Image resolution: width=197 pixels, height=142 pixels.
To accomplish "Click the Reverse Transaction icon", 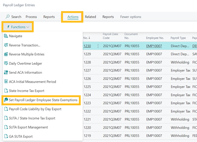I will tap(6, 45).
